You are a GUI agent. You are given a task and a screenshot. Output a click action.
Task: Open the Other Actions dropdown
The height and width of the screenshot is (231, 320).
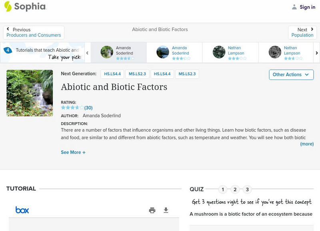(291, 75)
